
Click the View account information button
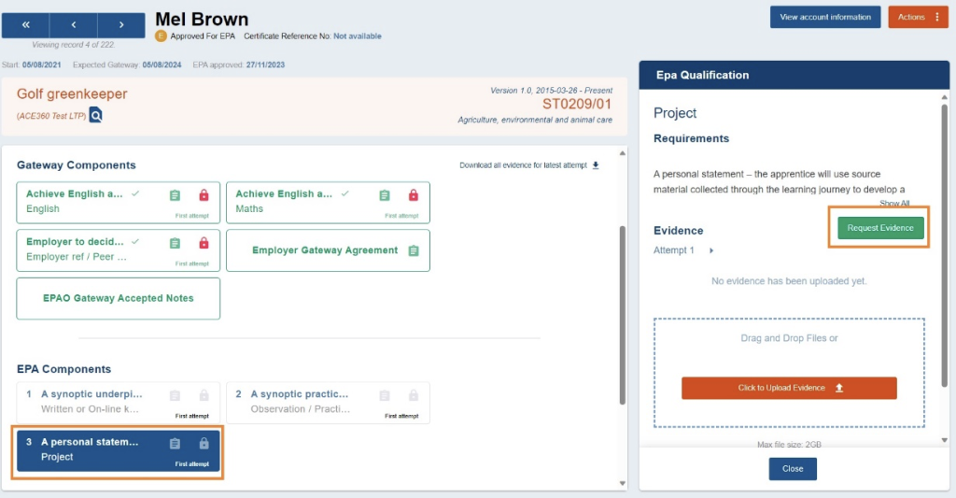824,17
